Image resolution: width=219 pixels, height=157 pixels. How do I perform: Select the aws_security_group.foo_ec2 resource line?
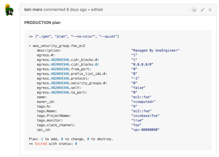[57, 46]
